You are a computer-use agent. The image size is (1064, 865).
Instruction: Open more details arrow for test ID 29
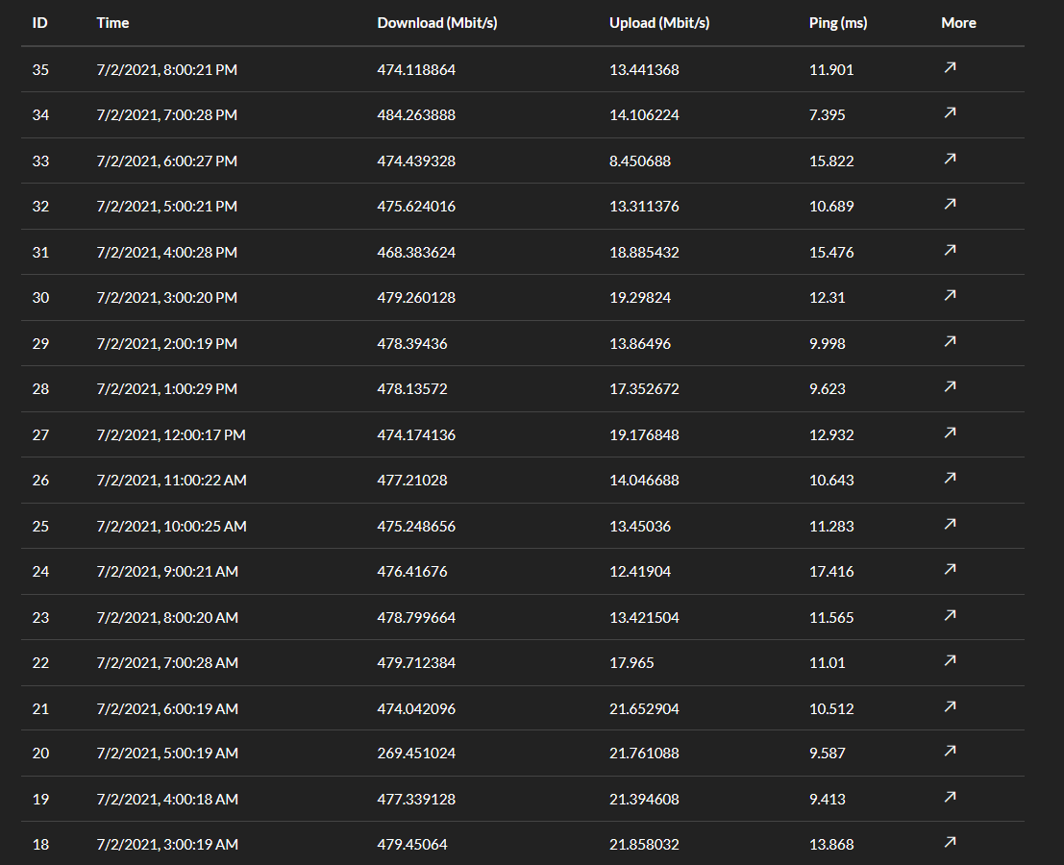coord(950,341)
